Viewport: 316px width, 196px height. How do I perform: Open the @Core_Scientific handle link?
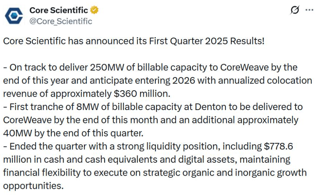[61, 21]
